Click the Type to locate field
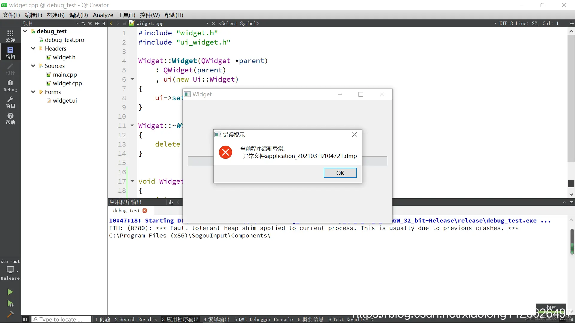 click(x=61, y=319)
